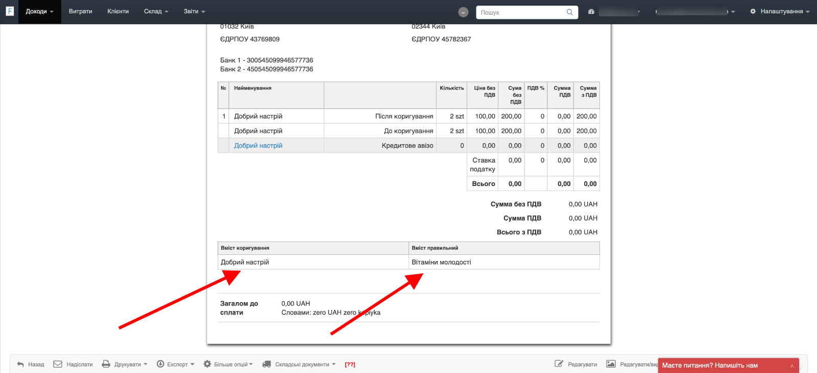
Task: Click the search magnifier icon
Action: pos(569,12)
